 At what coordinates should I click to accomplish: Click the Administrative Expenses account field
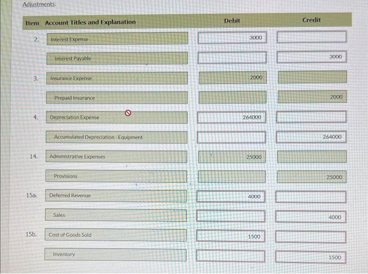click(x=116, y=157)
